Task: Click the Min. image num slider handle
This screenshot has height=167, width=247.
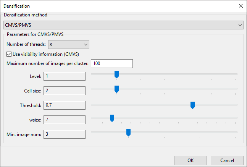Action: tap(129, 133)
